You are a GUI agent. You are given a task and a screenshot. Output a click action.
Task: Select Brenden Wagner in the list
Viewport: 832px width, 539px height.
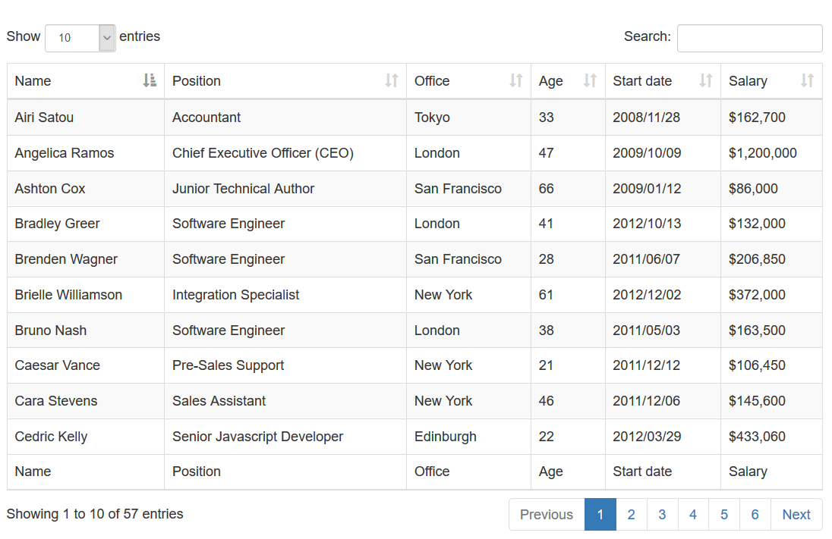coord(86,259)
